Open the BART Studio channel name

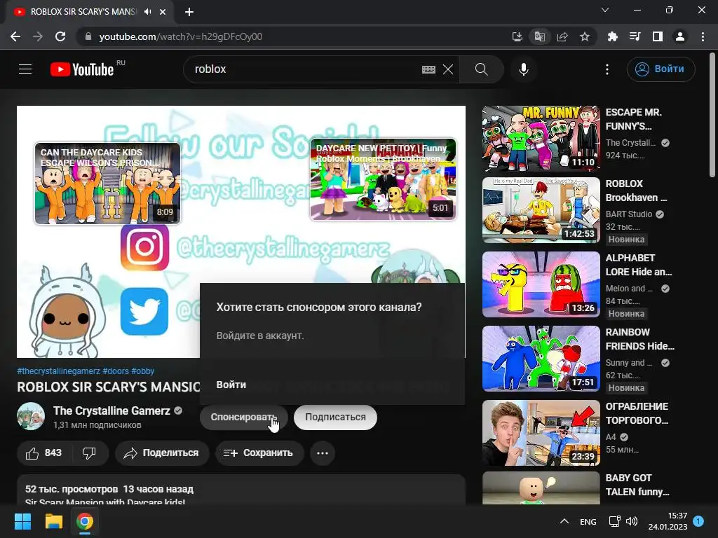[629, 214]
